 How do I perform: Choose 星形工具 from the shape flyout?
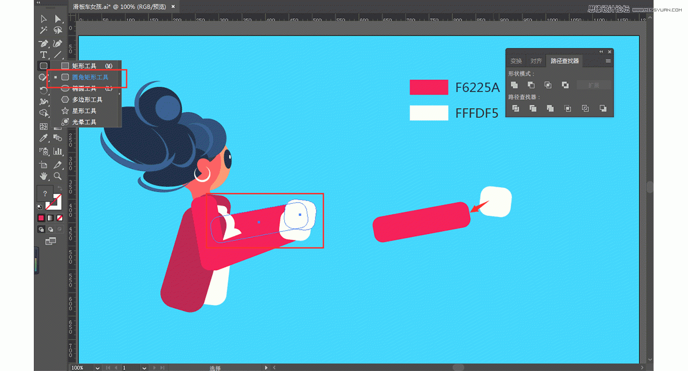[84, 111]
